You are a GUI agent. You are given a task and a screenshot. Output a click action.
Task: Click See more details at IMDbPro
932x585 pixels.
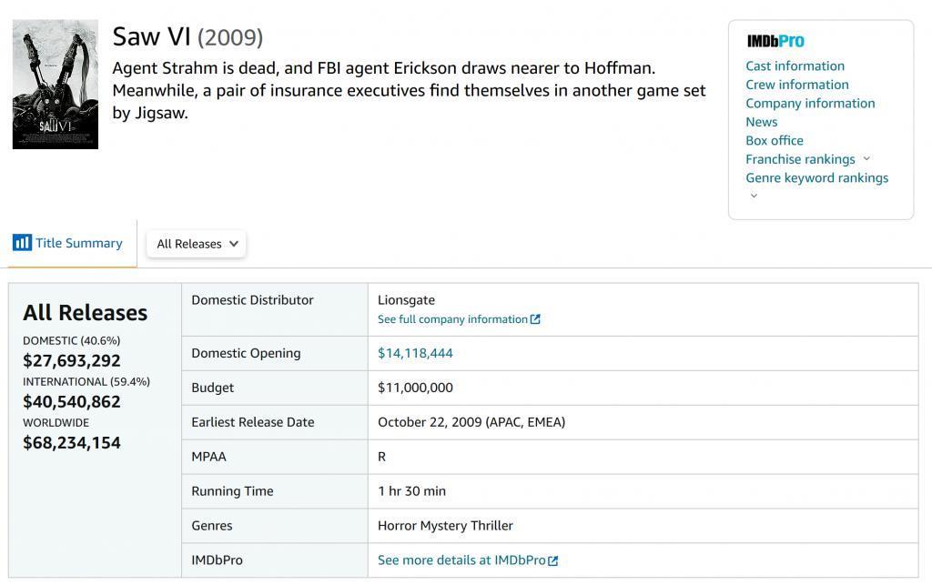click(461, 560)
